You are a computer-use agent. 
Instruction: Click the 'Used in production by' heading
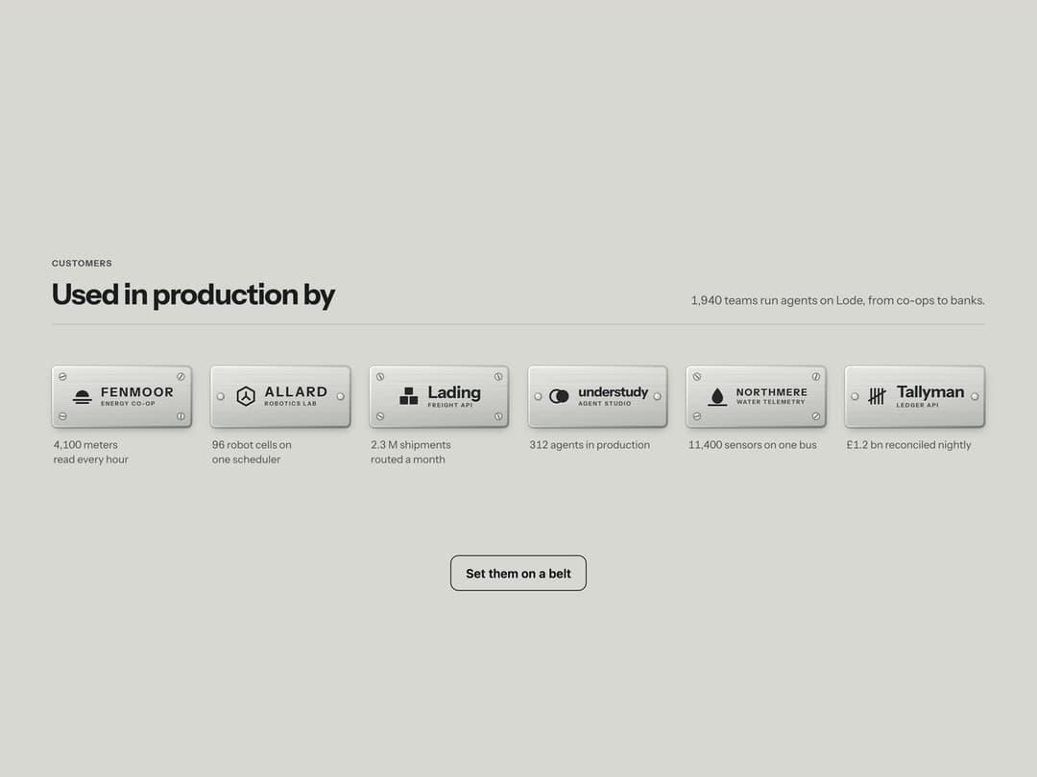pyautogui.click(x=193, y=294)
